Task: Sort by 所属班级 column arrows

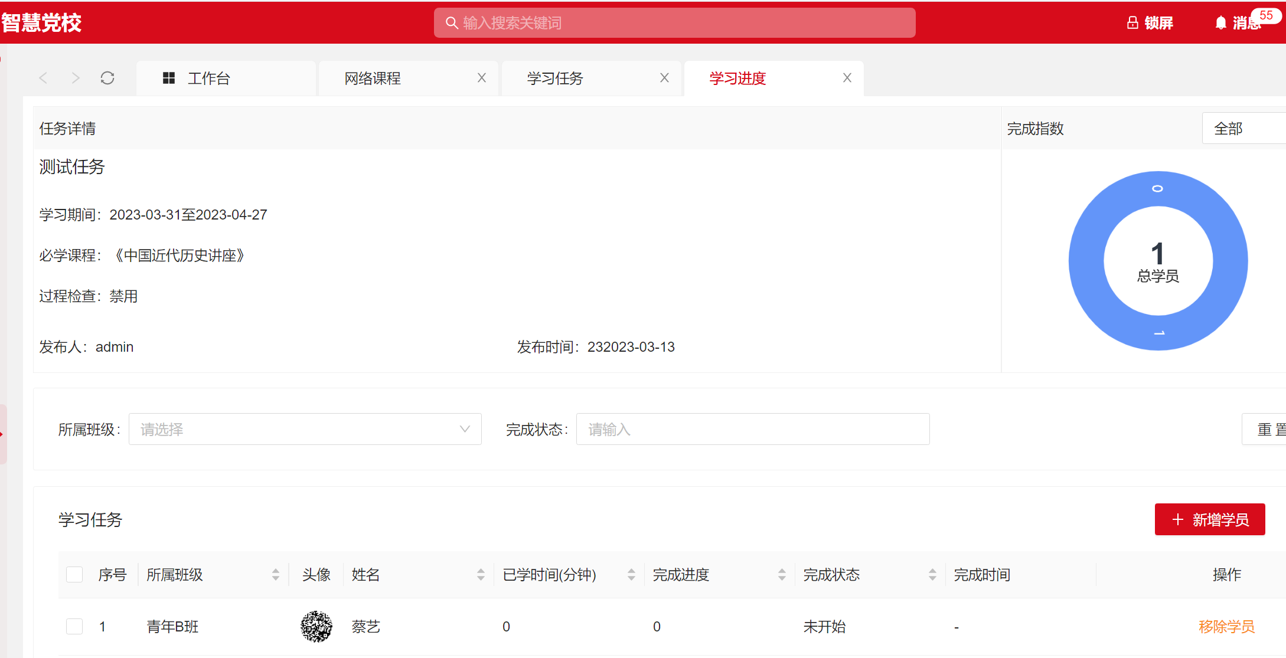Action: click(275, 574)
